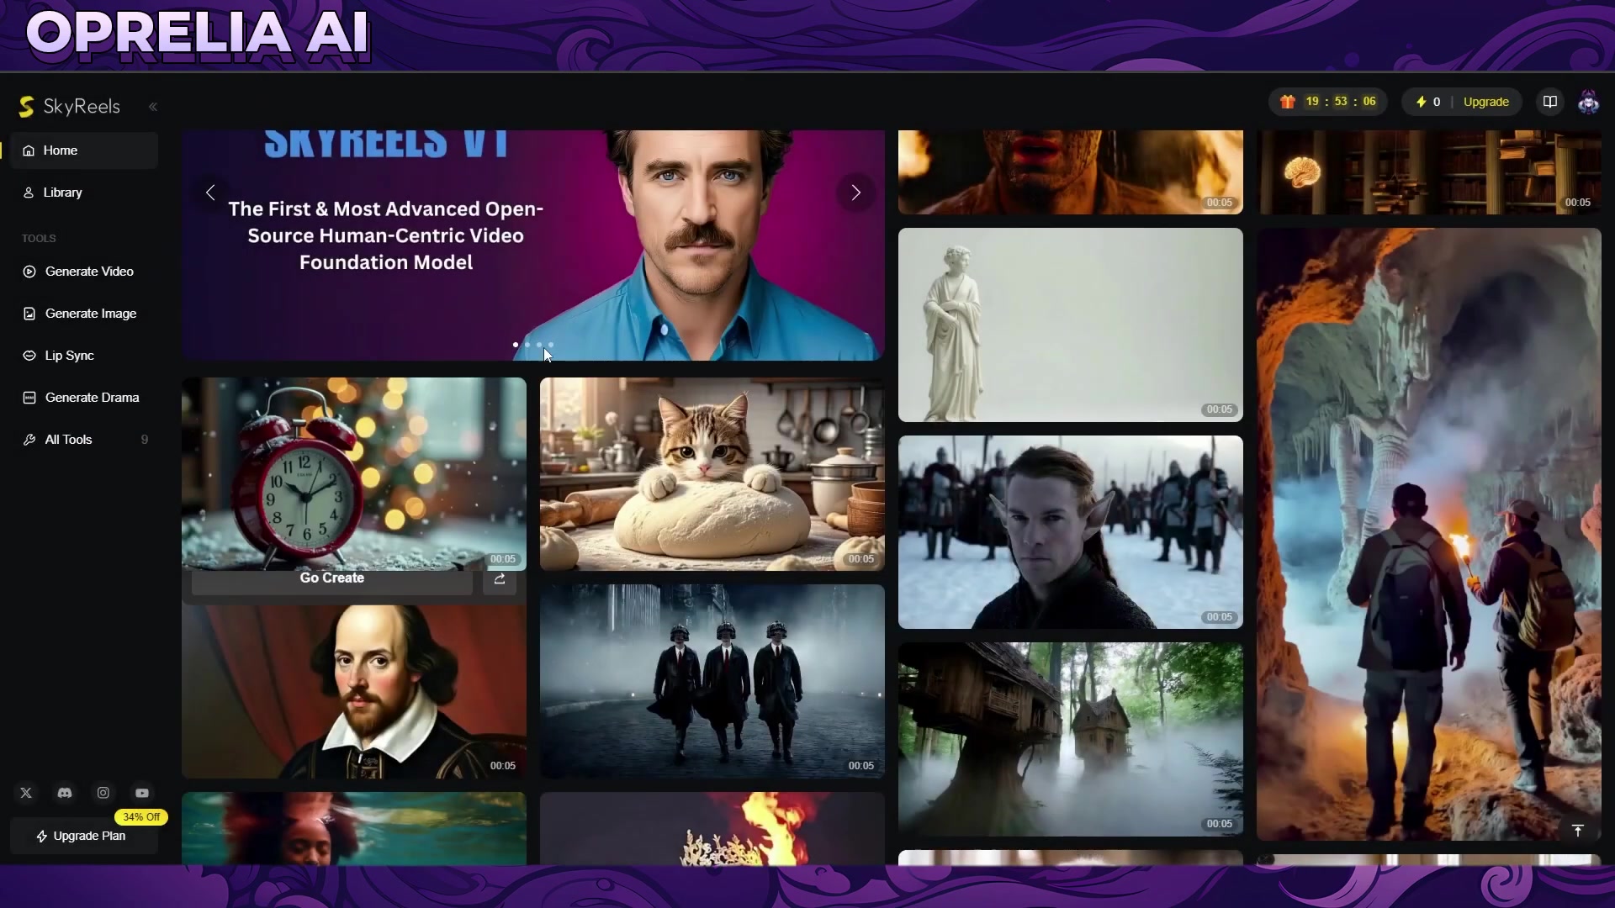Click the scroll-to-top arrow icon

(1578, 831)
